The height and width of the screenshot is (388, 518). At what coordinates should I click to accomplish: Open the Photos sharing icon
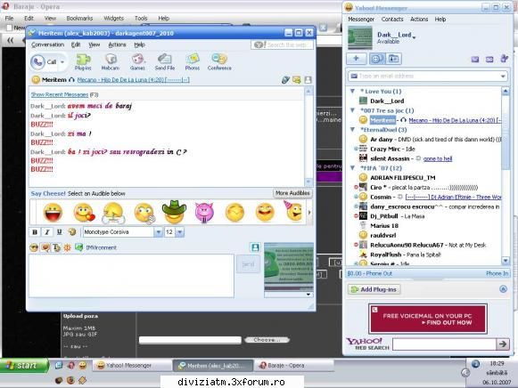(x=193, y=61)
